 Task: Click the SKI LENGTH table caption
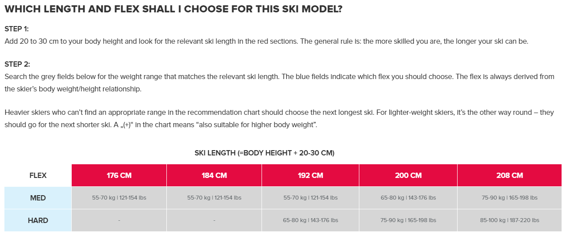click(264, 153)
